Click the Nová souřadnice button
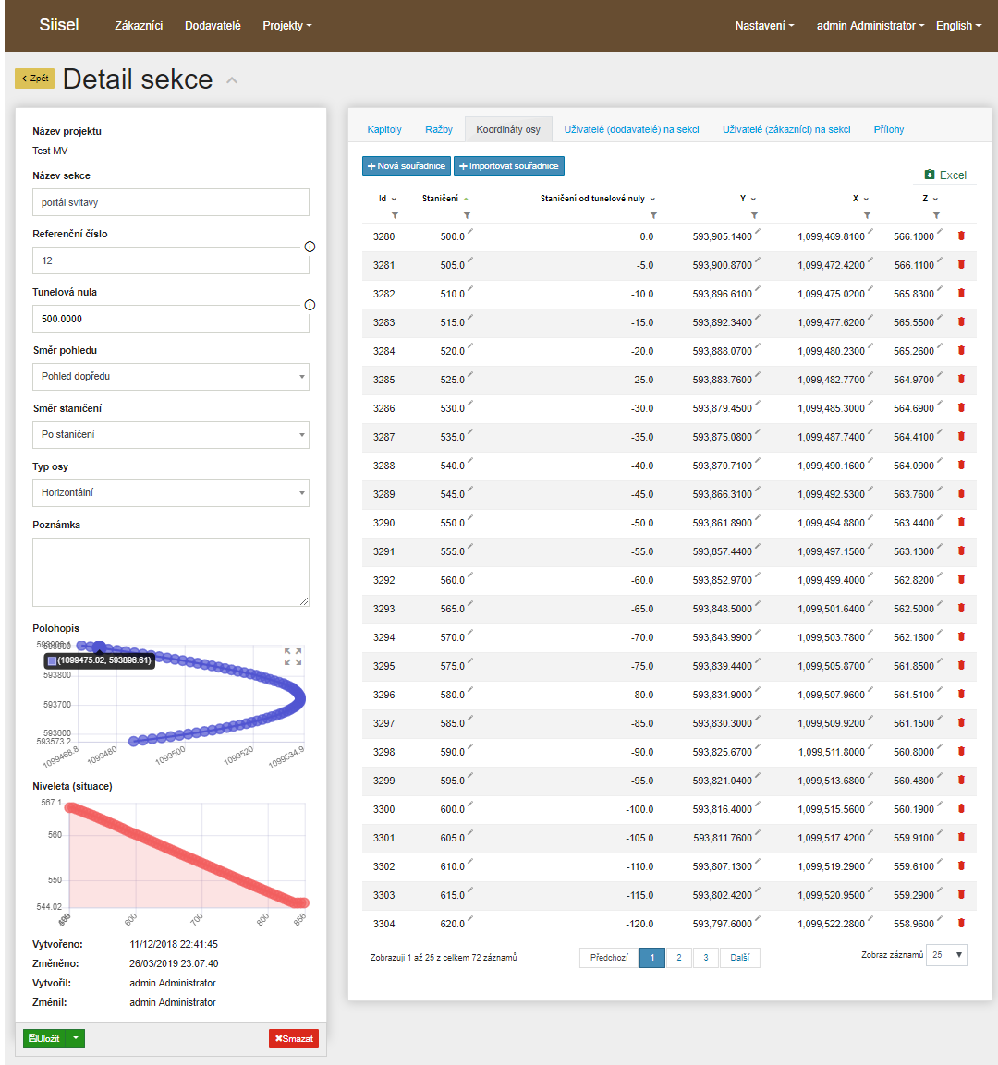 pyautogui.click(x=406, y=166)
